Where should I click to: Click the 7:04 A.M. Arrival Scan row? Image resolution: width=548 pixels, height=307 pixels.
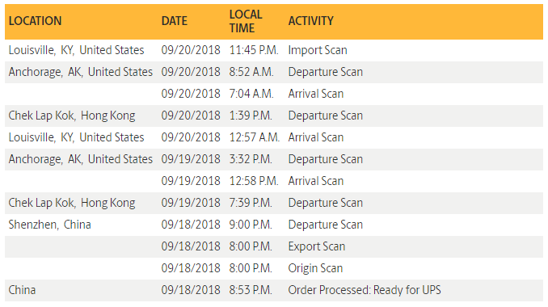point(274,94)
